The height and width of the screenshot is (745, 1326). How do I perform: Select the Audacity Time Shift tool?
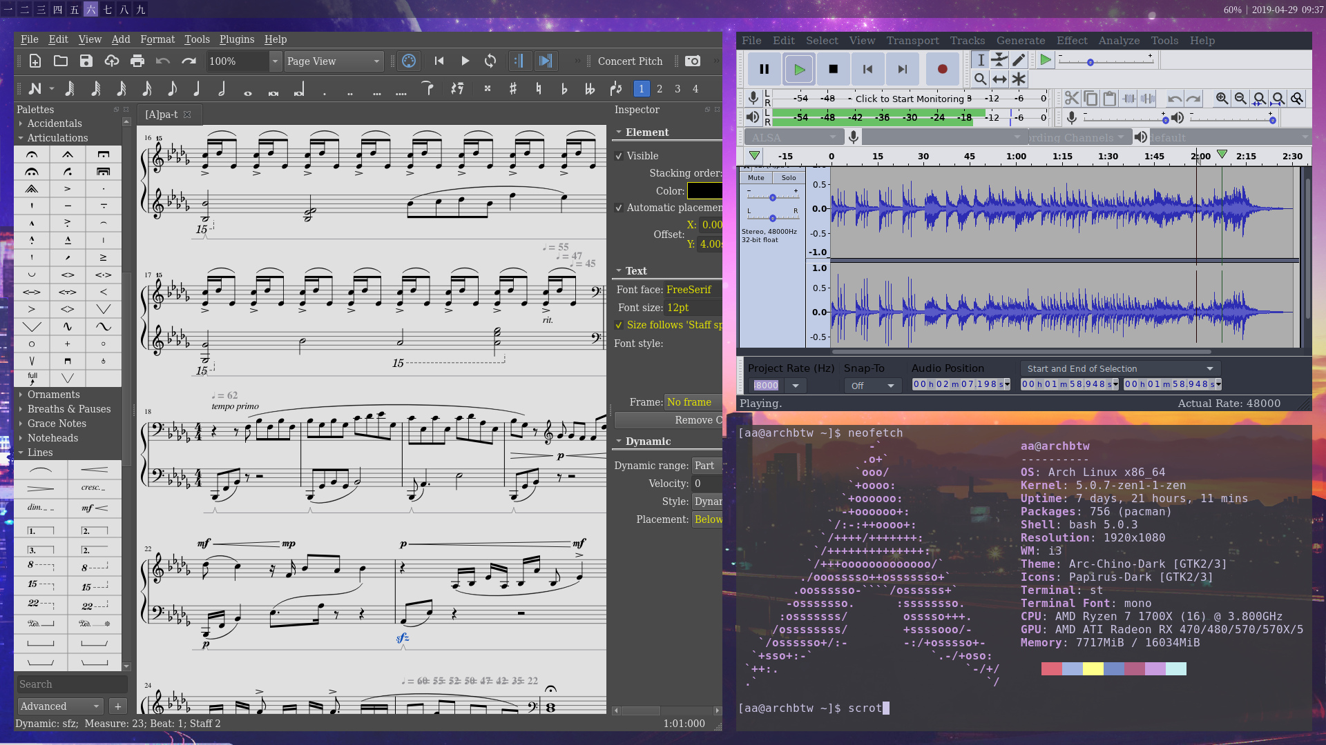coord(999,79)
